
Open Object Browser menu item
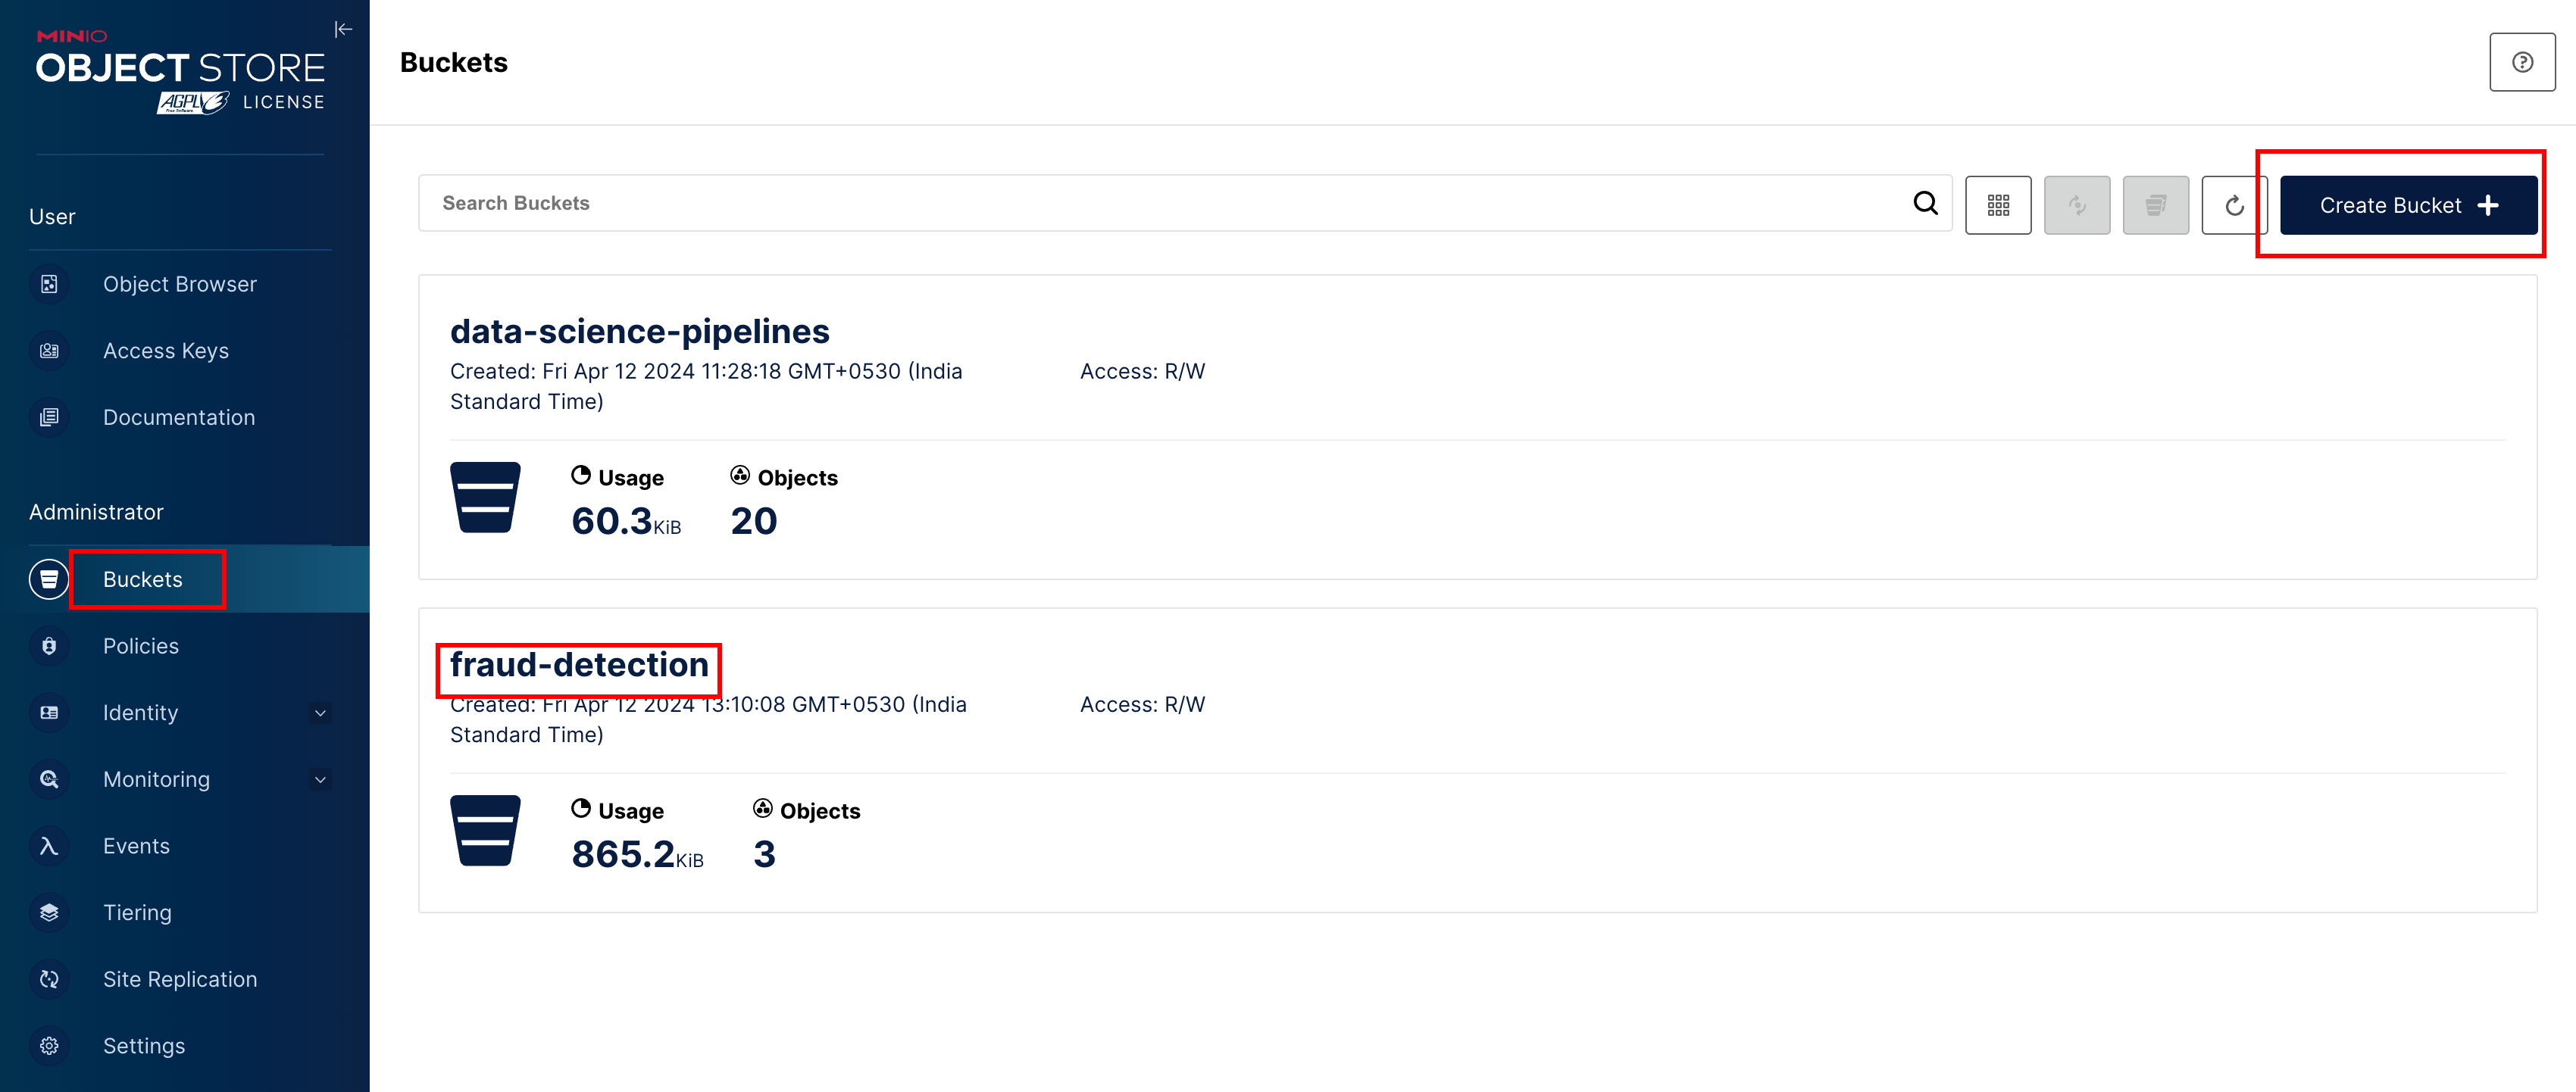tap(180, 284)
